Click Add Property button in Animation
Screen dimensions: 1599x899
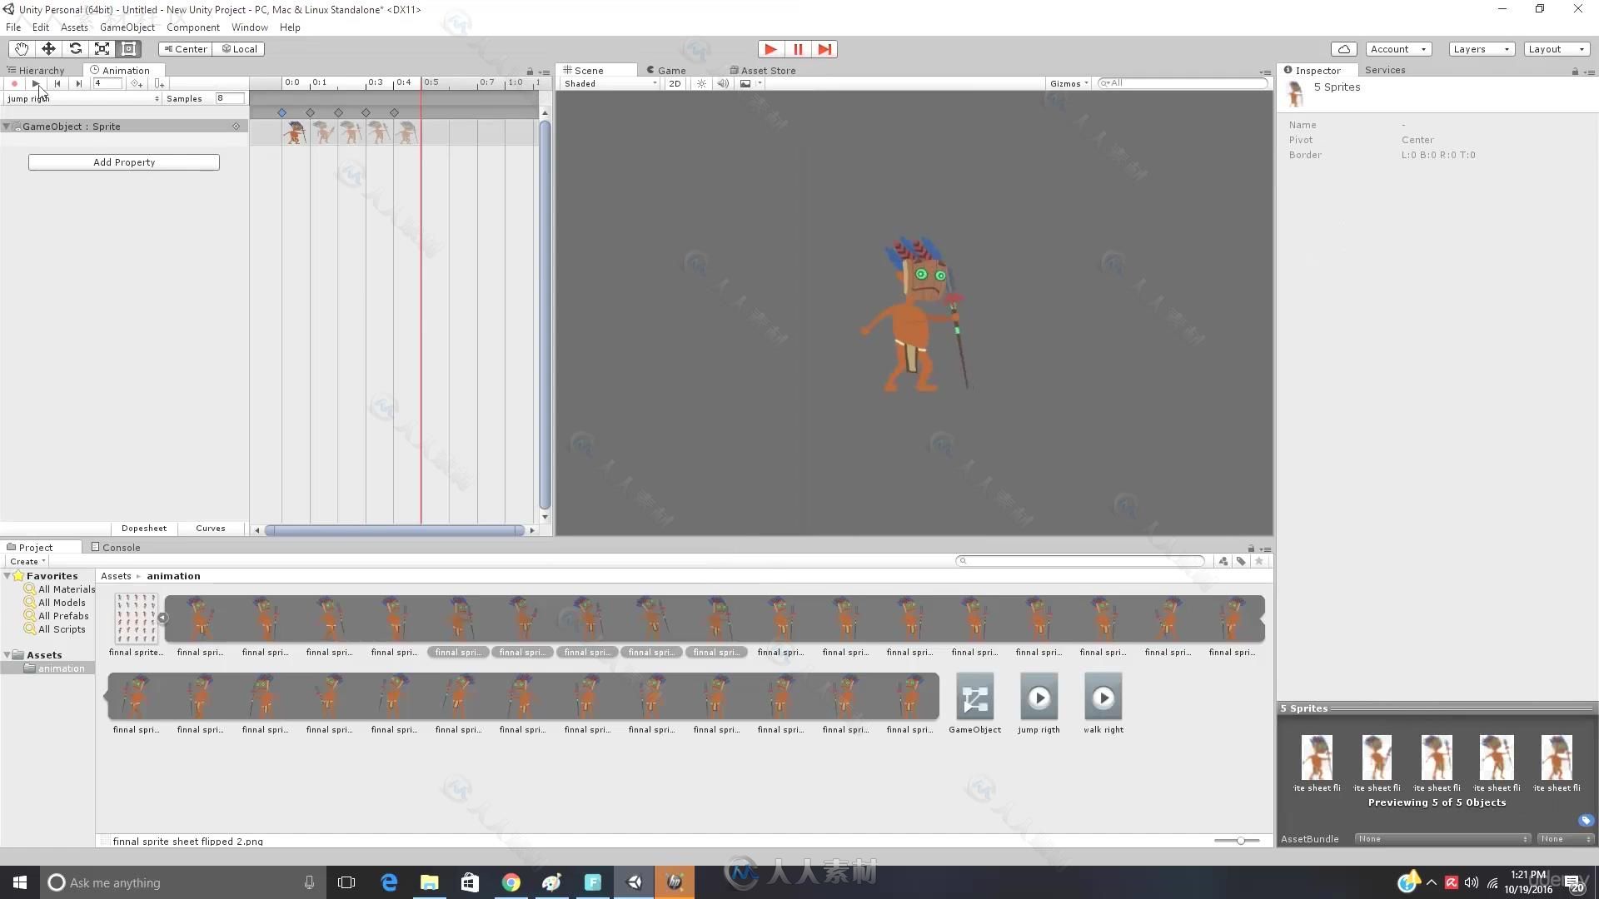click(123, 161)
